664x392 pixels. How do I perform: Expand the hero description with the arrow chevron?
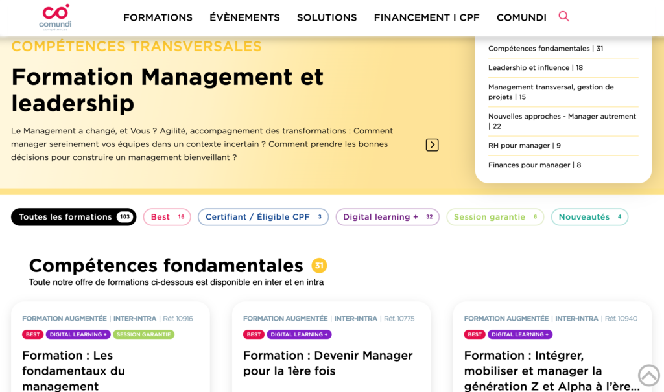432,144
